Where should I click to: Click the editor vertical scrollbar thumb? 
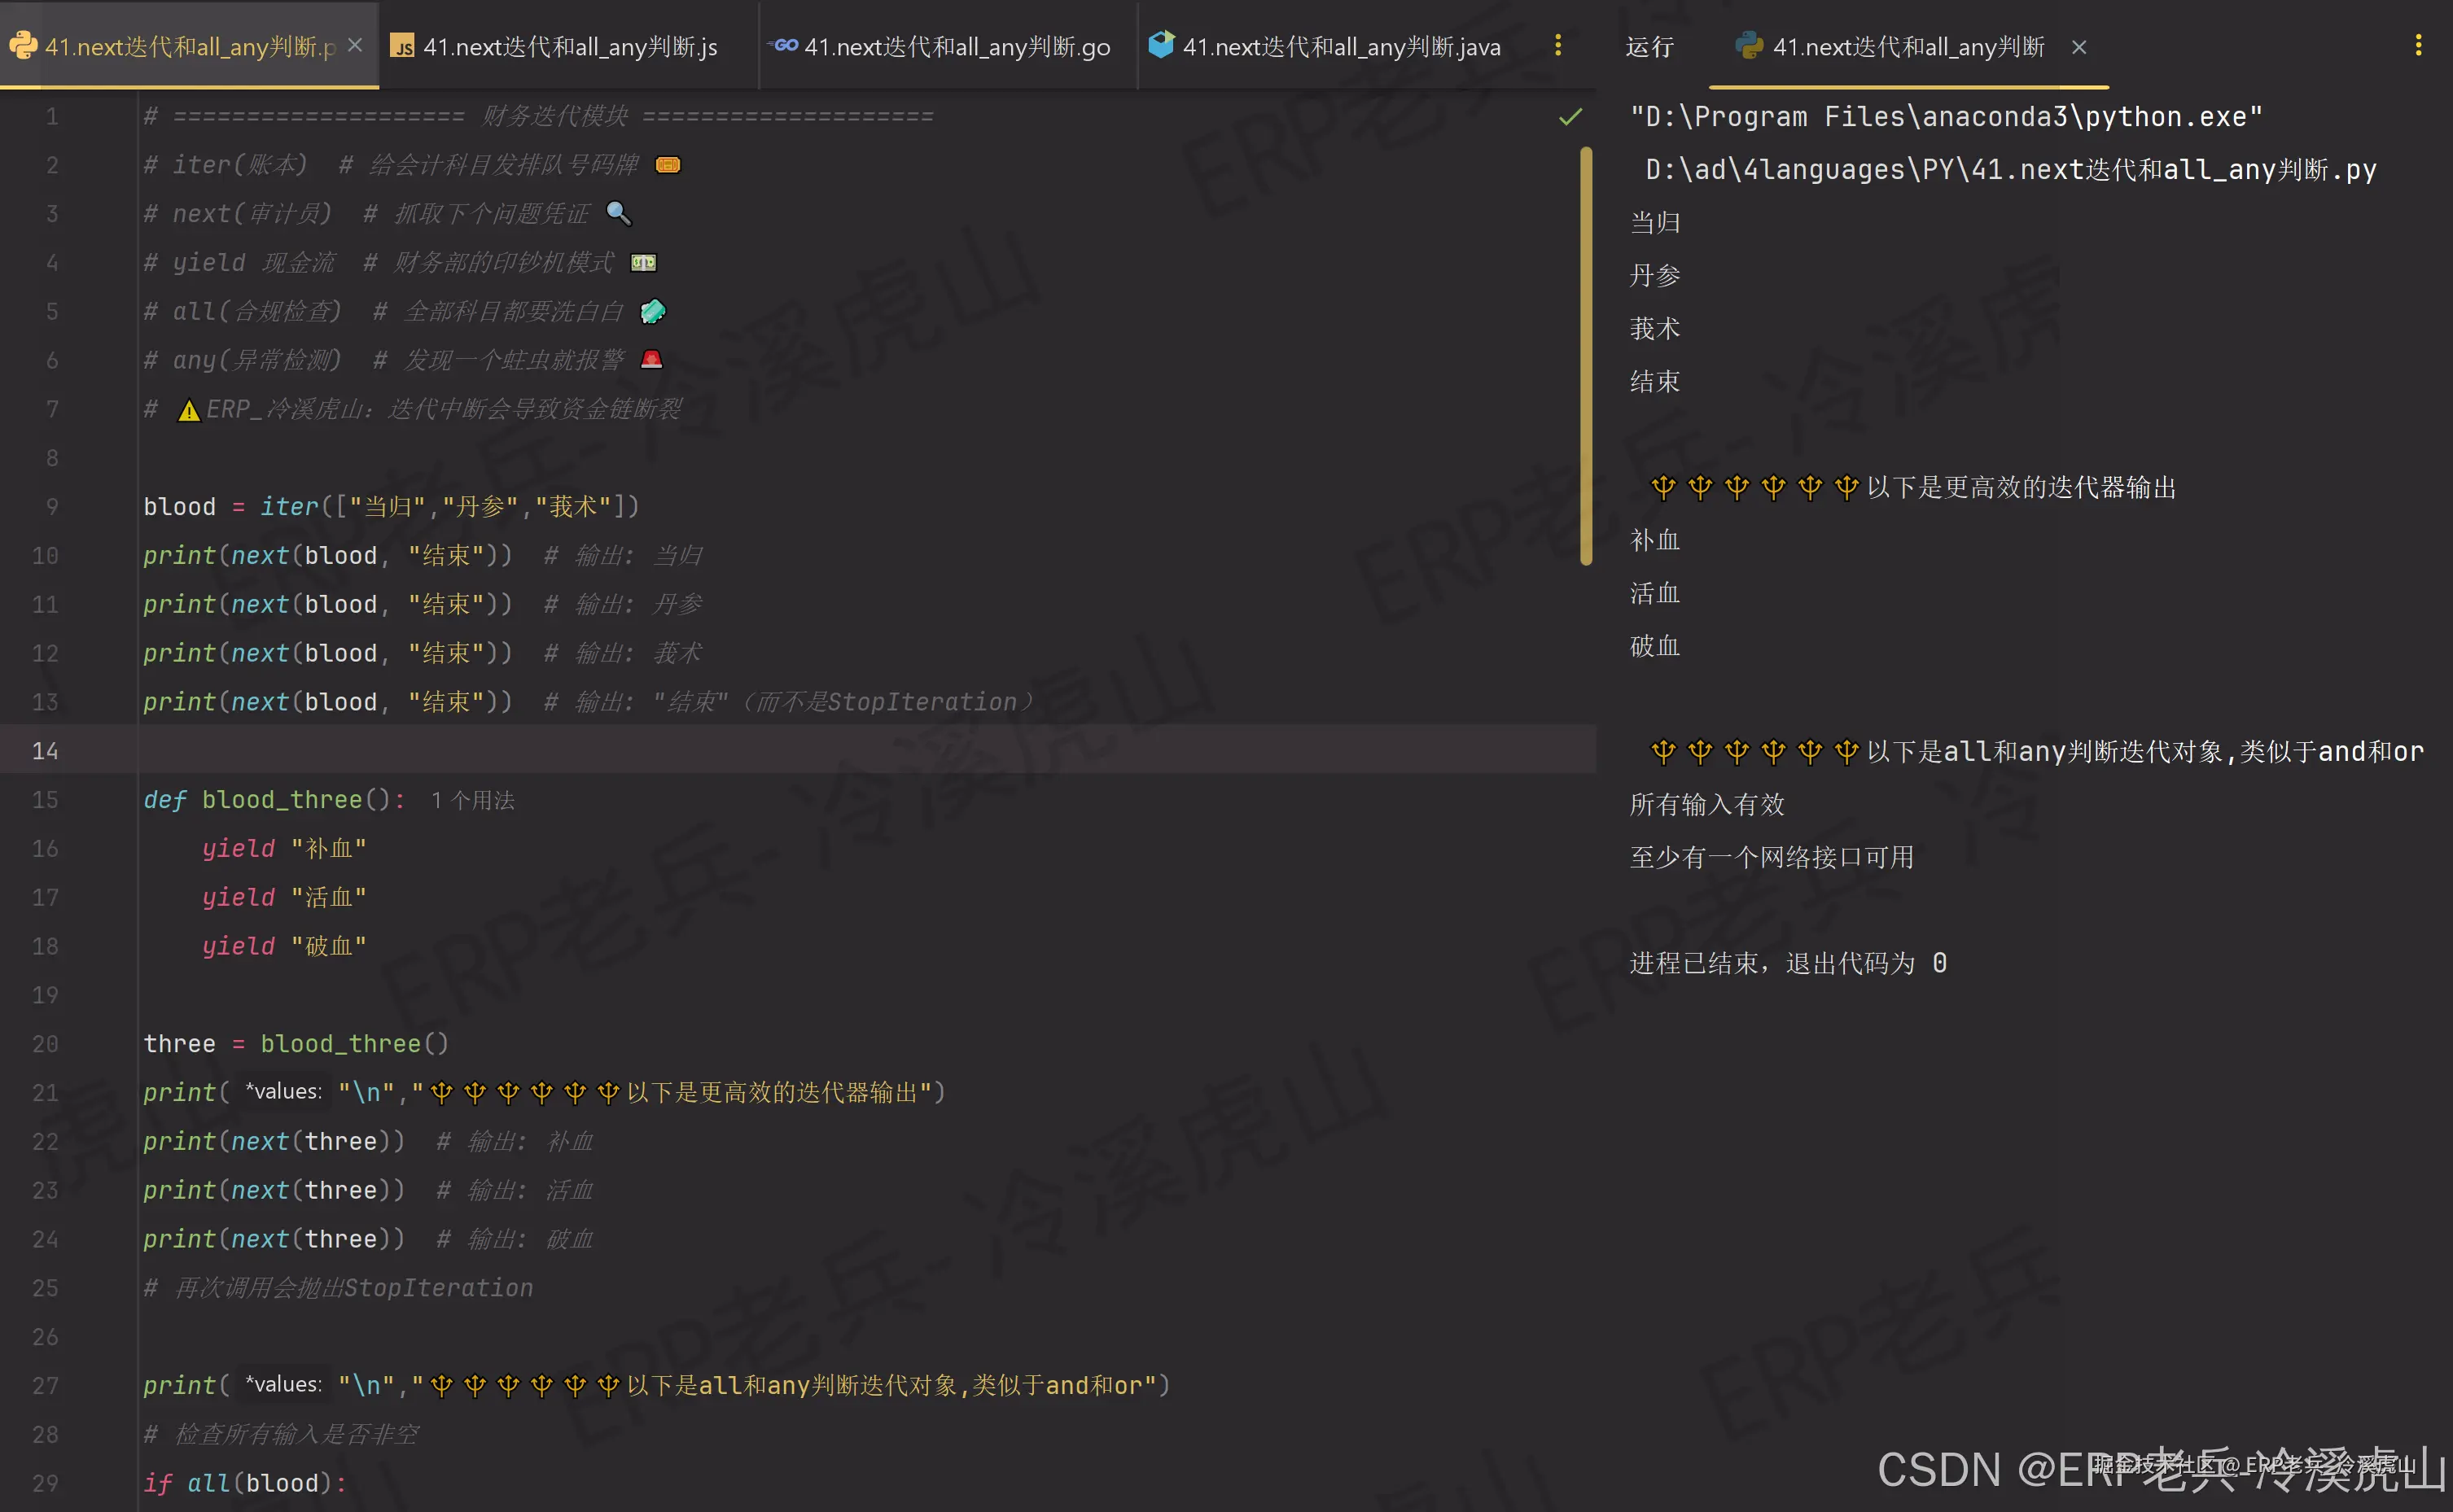coord(1586,355)
